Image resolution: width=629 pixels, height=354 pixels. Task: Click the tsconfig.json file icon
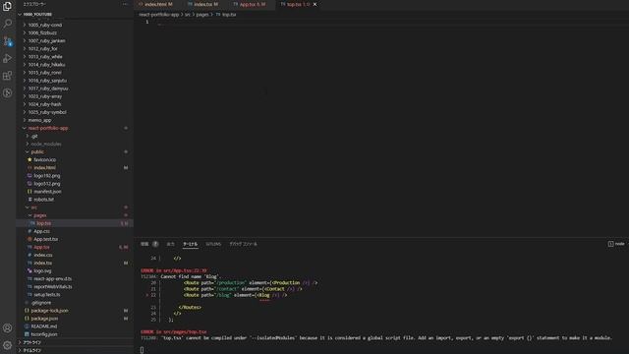coord(27,334)
